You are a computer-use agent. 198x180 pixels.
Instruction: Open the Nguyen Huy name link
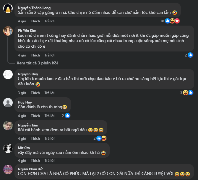pos(28,74)
